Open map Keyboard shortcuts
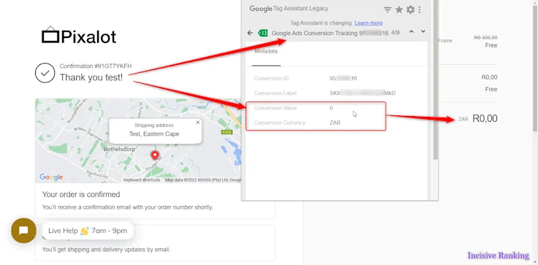 pos(142,180)
